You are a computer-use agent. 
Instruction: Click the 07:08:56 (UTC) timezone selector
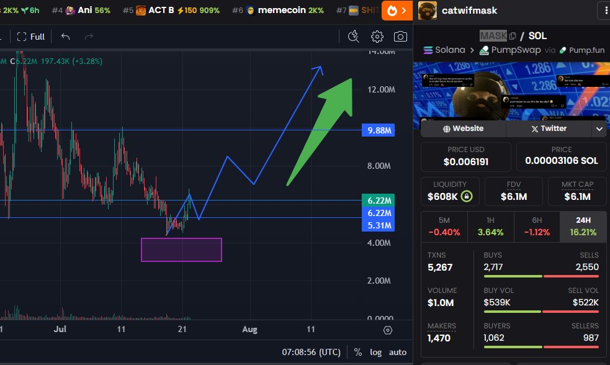(312, 352)
